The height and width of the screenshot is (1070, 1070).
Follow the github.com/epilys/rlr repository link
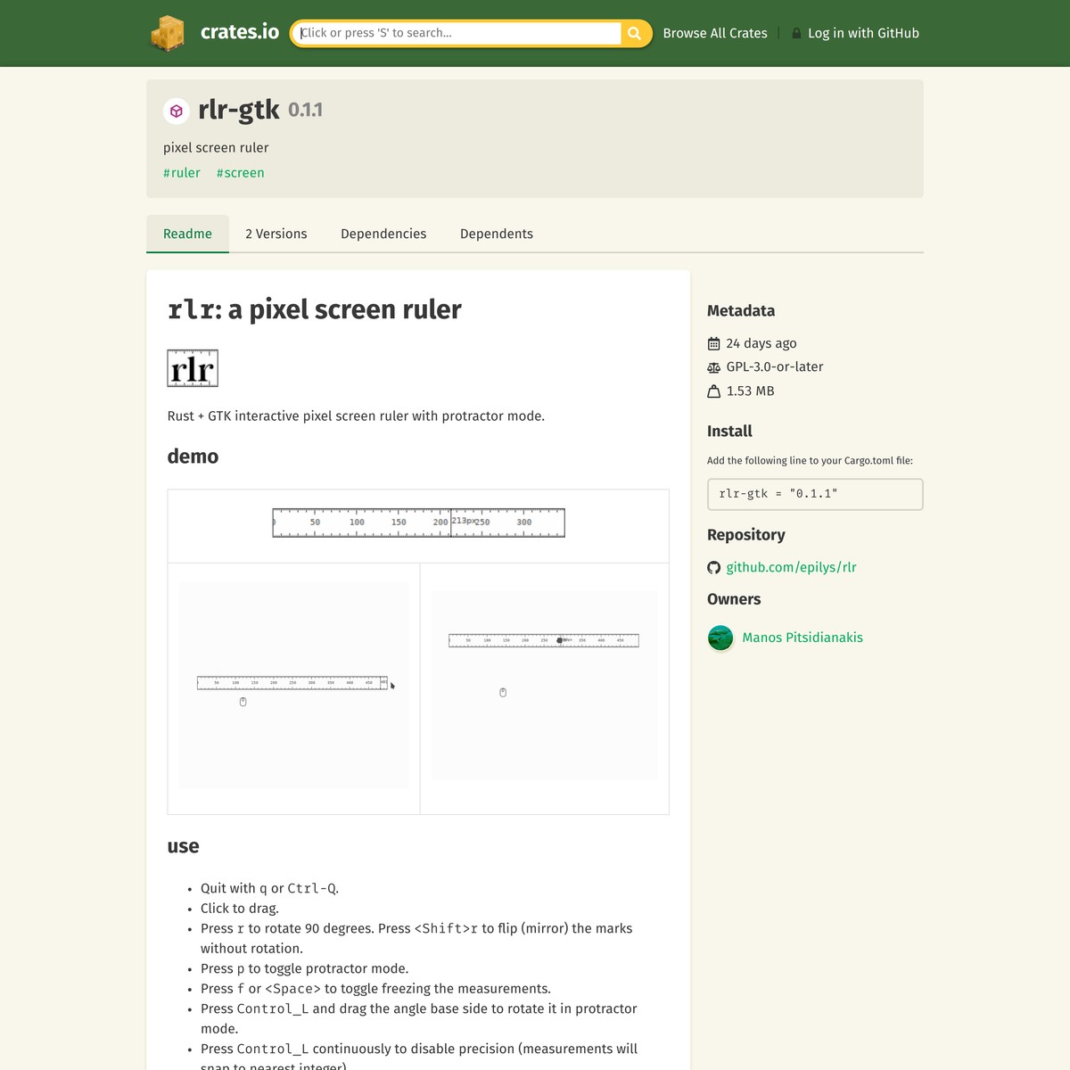(792, 567)
